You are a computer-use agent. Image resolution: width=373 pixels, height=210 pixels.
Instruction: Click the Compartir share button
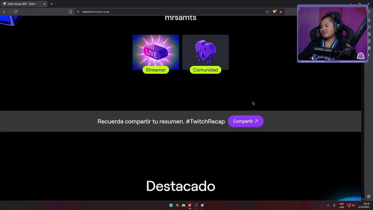pyautogui.click(x=246, y=121)
